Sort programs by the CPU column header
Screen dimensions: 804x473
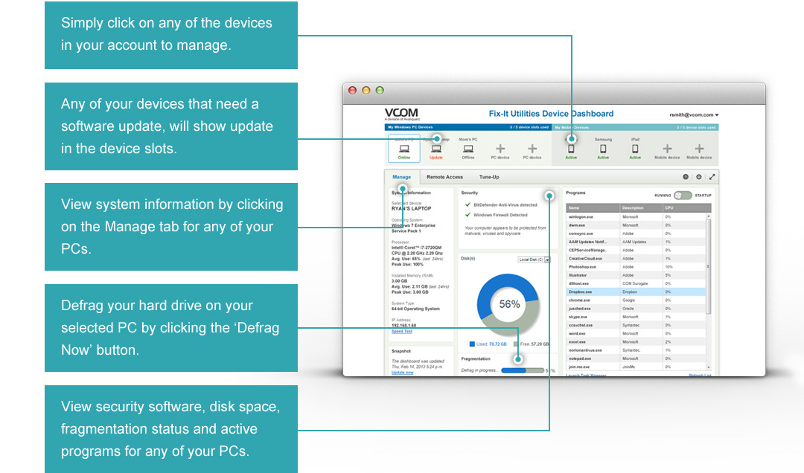coord(686,207)
